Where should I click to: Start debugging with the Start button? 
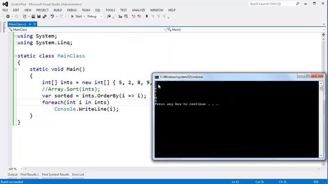pyautogui.click(x=76, y=16)
